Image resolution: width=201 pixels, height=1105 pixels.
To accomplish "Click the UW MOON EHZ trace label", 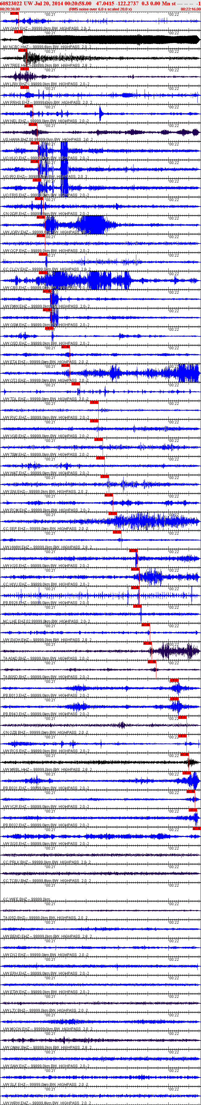I will pos(47,1029).
